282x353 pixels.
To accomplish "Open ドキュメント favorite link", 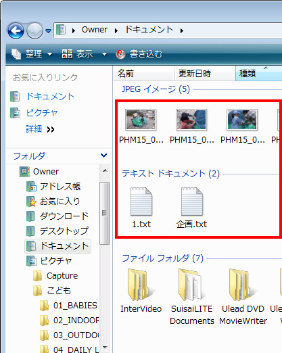I will (x=50, y=97).
